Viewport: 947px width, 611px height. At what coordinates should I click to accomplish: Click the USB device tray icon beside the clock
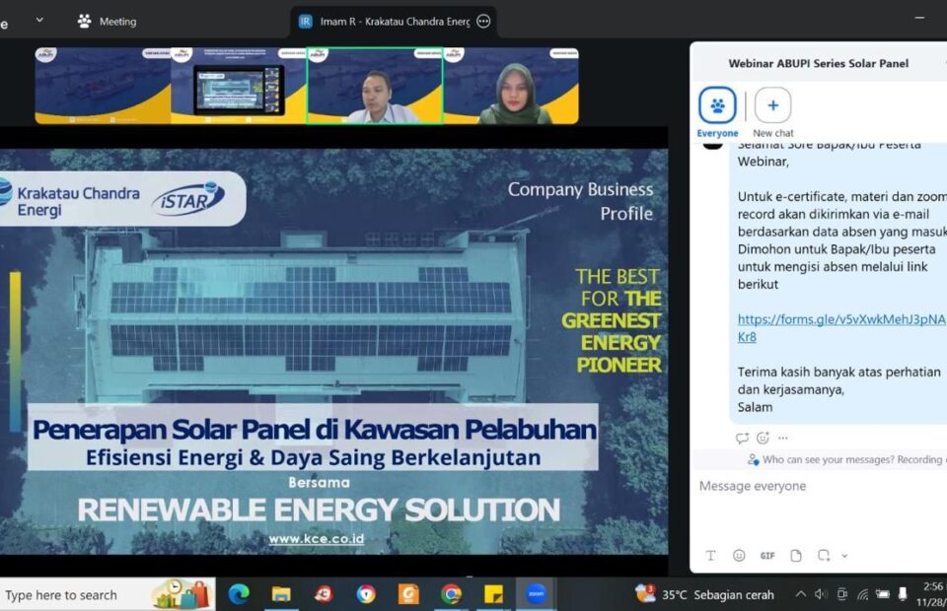pyautogui.click(x=903, y=594)
